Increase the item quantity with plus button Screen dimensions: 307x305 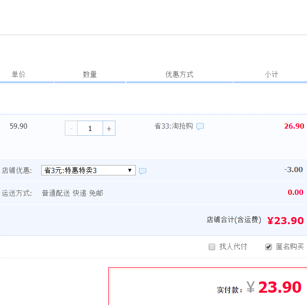coord(109,128)
